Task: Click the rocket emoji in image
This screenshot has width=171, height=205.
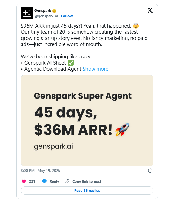Action: pyautogui.click(x=122, y=129)
